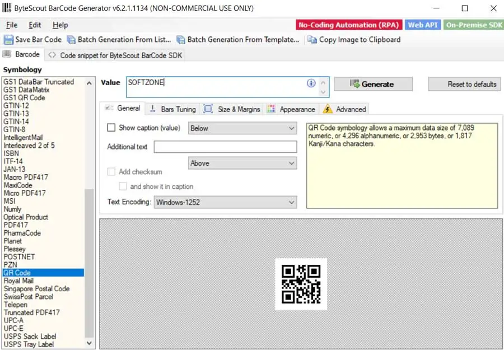Click the On-Premise SDK link
This screenshot has width=504, height=350.
coord(474,25)
